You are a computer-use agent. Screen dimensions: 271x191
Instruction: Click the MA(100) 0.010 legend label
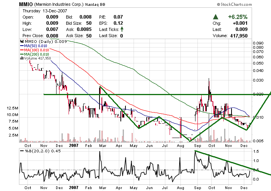click(36, 50)
